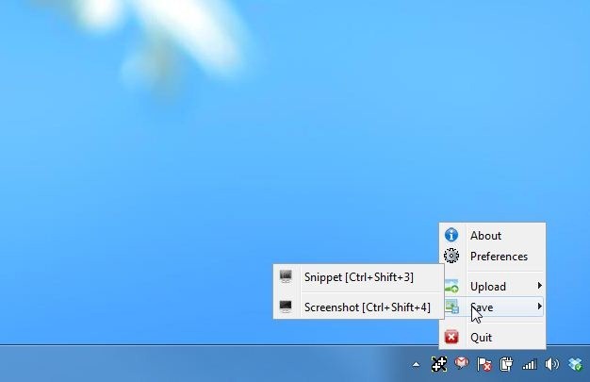Choose Snippet [Ctrl+Shift+3] in submenu
The height and width of the screenshot is (382, 590).
coord(358,277)
